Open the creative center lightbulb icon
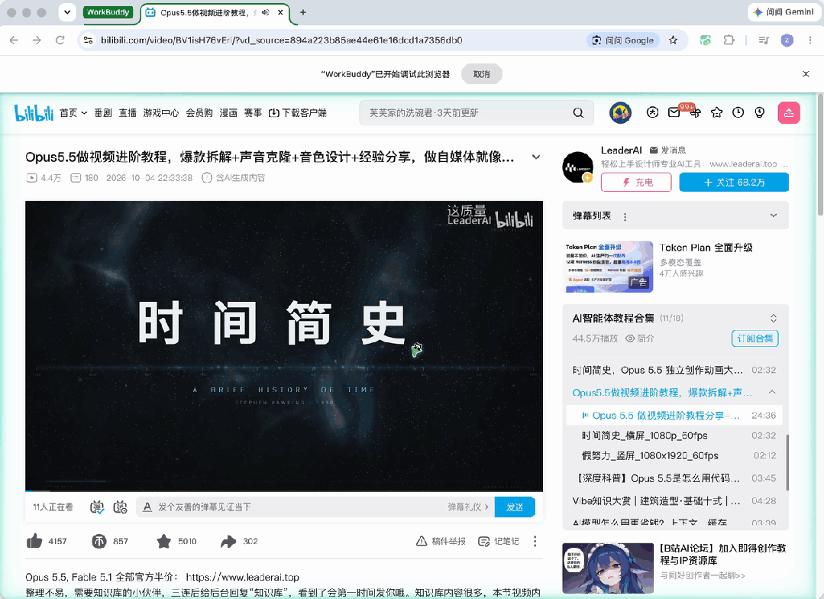 [759, 112]
